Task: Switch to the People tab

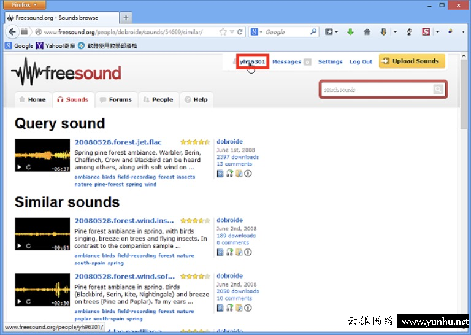Action: (x=158, y=100)
